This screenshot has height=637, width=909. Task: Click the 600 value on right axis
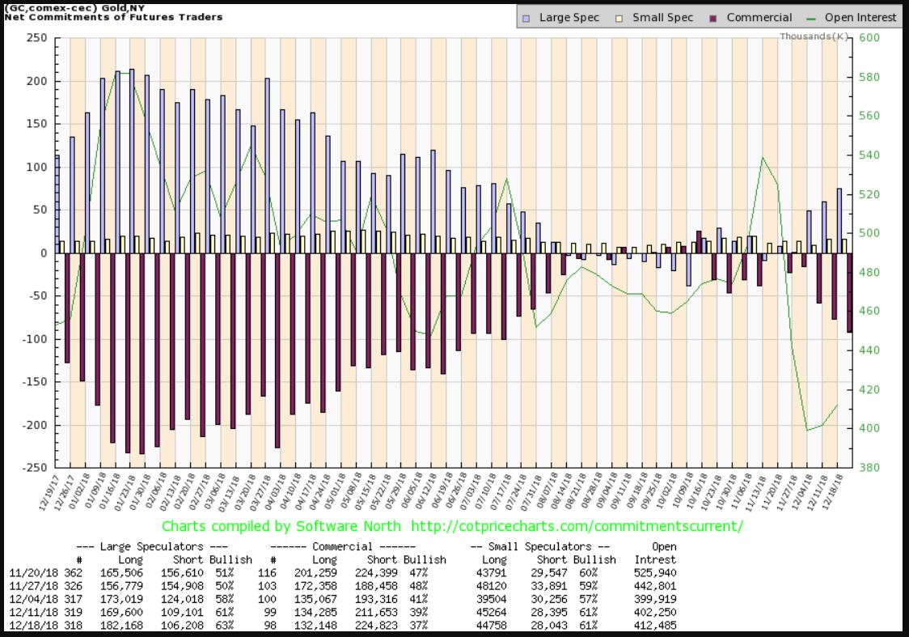pyautogui.click(x=868, y=37)
